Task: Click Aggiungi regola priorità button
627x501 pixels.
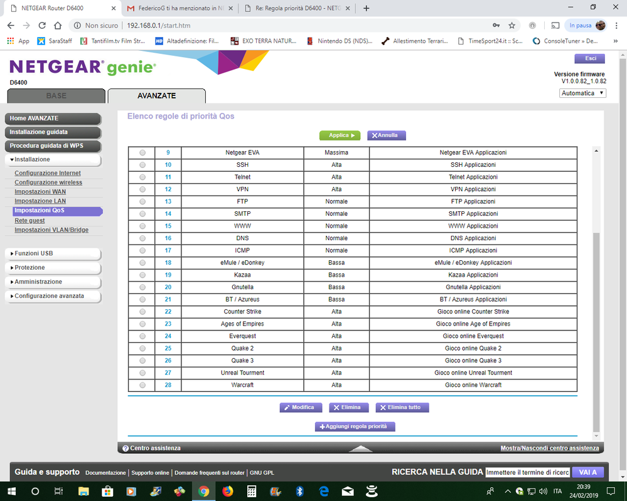Action: click(x=355, y=426)
